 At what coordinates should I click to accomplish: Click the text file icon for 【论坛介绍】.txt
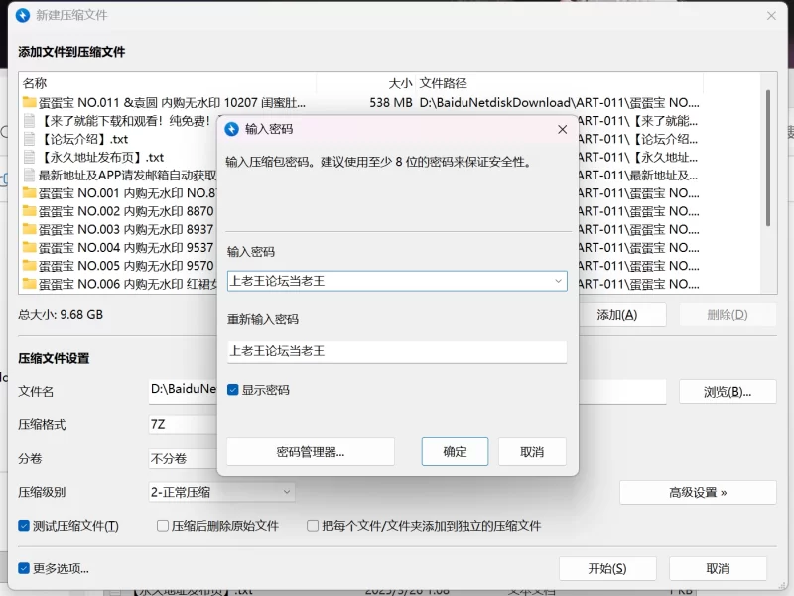[x=30, y=139]
